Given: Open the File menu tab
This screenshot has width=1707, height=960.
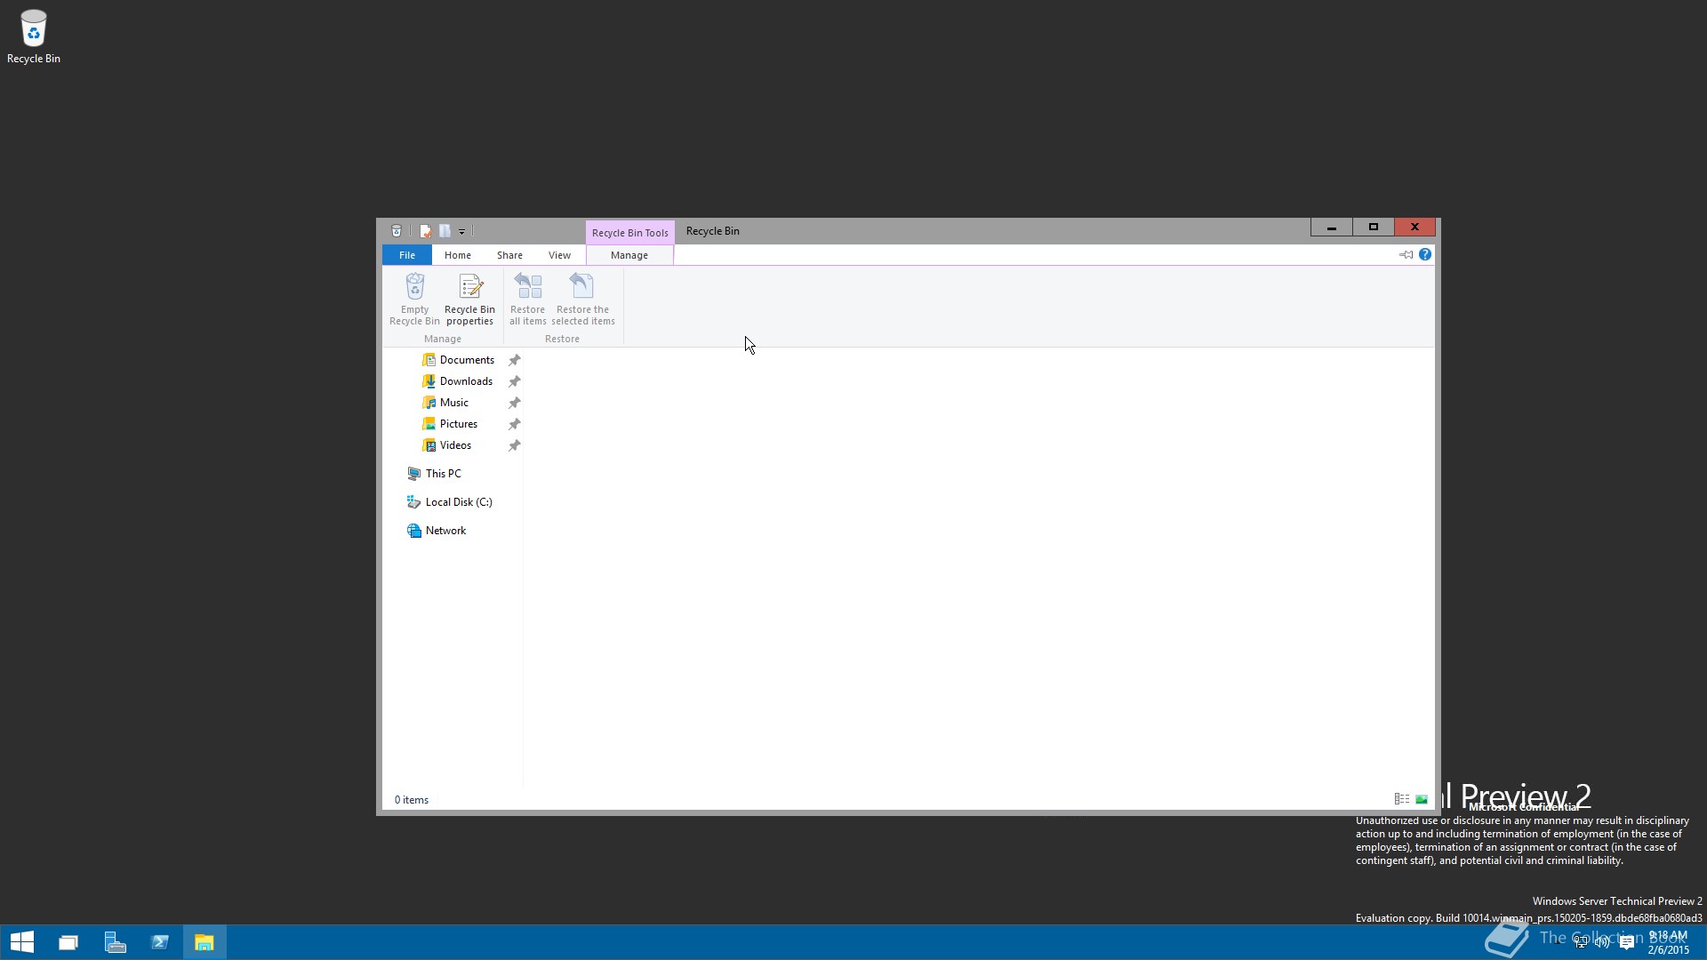Looking at the screenshot, I should point(407,255).
